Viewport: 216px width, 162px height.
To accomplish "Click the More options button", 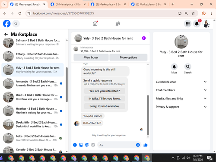I will (x=128, y=57).
